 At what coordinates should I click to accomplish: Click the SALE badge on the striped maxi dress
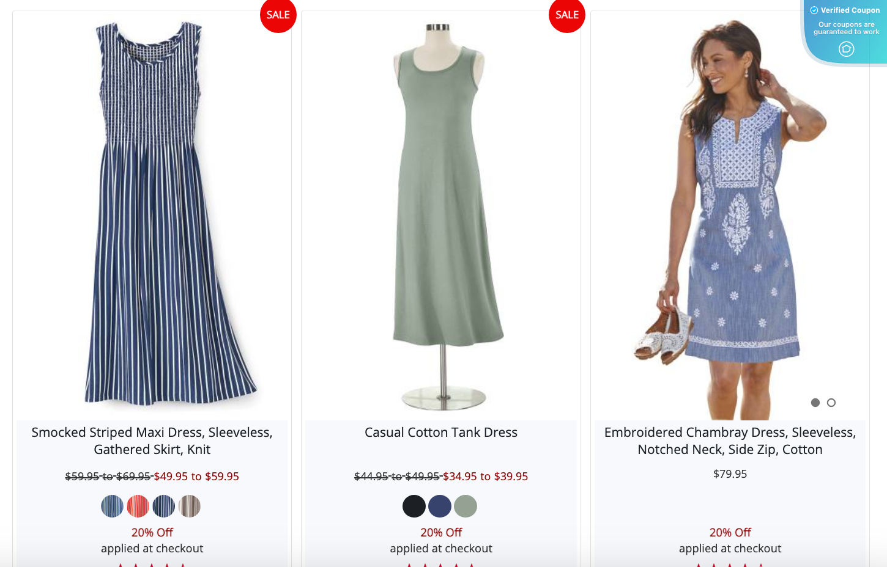pyautogui.click(x=278, y=15)
